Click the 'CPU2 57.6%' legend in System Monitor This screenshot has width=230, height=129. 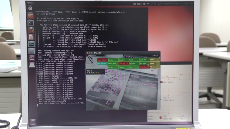[x=166, y=82]
